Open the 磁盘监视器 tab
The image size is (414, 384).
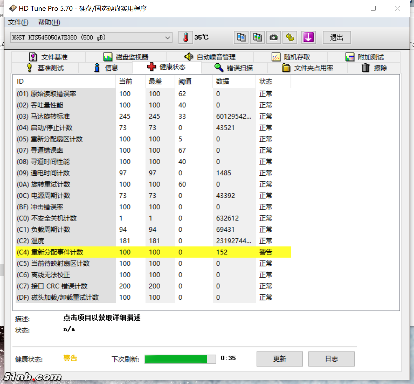coord(126,57)
